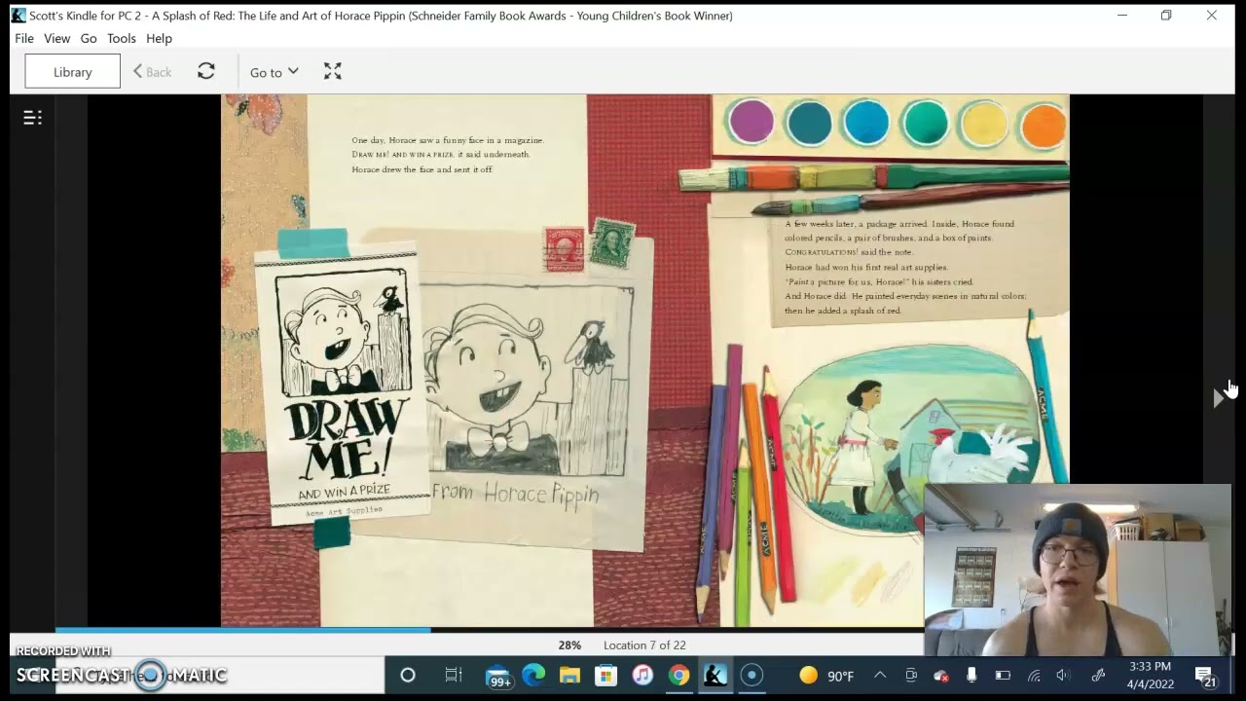Open the Mail app with 99+ badge
This screenshot has width=1246, height=701.
(498, 676)
